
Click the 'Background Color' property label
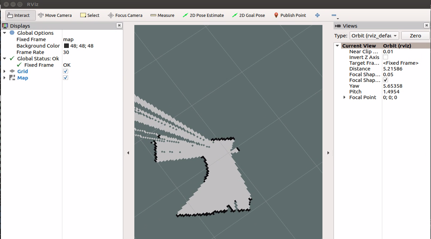point(38,46)
